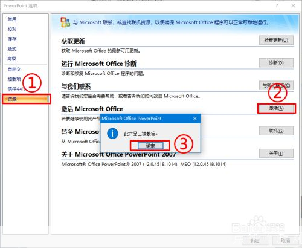Viewport: 302px width, 248px height.
Task: Select the 自定义 sidebar category
Action: click(x=14, y=69)
